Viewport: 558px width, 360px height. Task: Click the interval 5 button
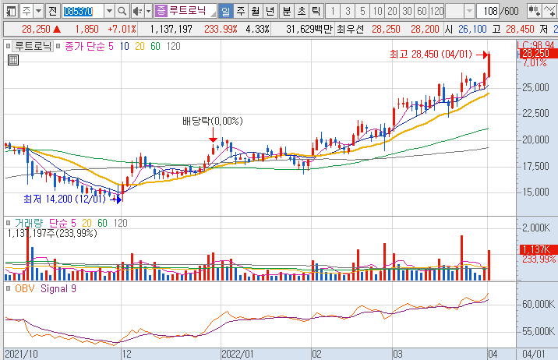point(362,12)
